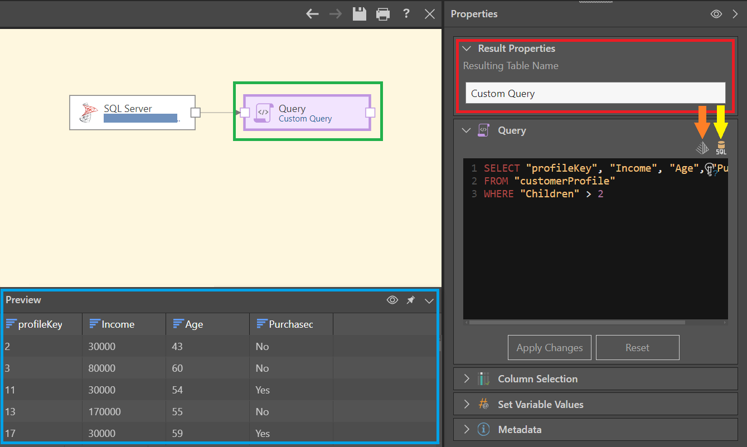
Task: Pin the Preview panel
Action: point(411,300)
